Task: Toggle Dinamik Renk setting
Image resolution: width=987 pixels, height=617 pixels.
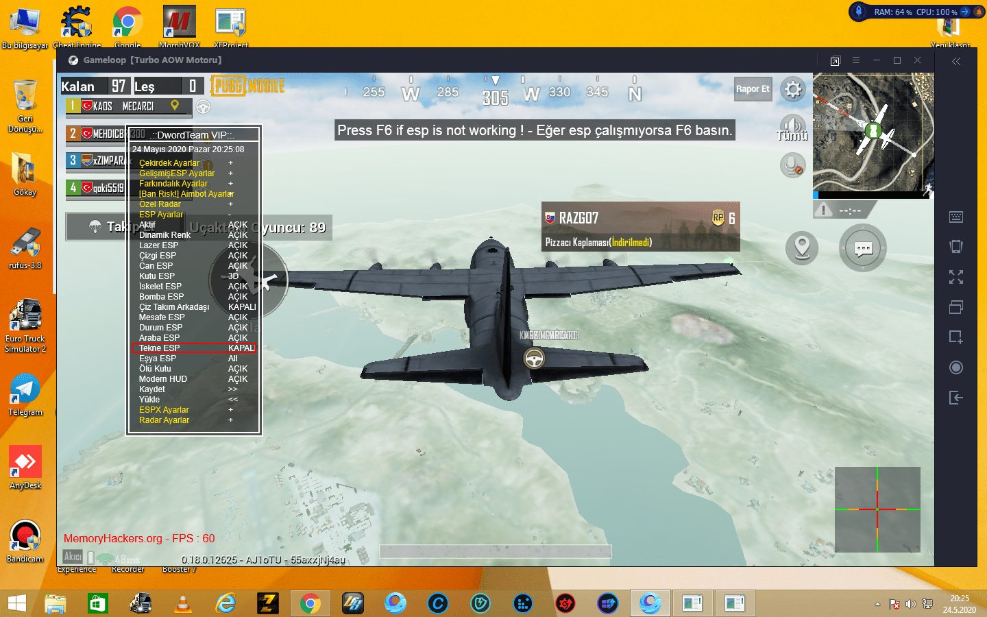Action: tap(194, 235)
